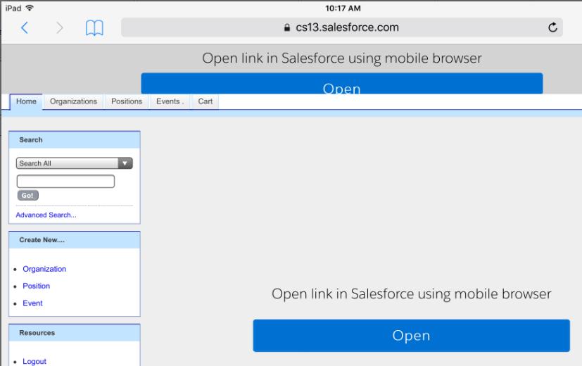Image resolution: width=582 pixels, height=366 pixels.
Task: Tap the Safari forward arrow
Action: click(x=59, y=28)
